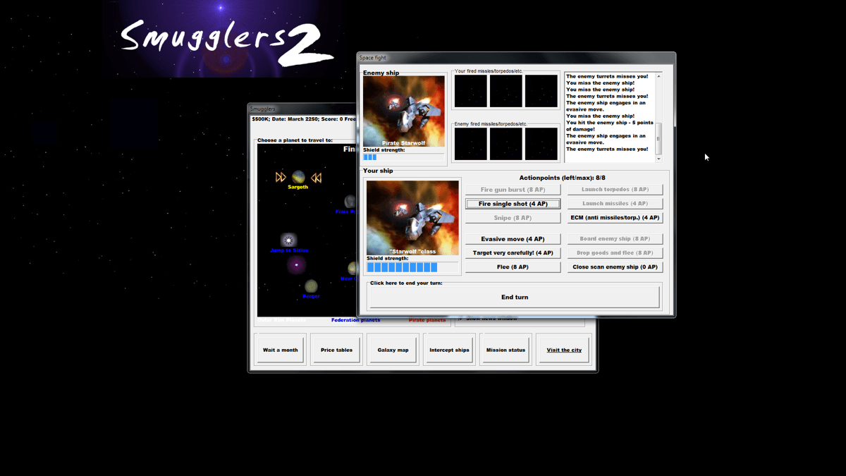Select the Jump to Sirius star icon
Image resolution: width=846 pixels, height=476 pixels.
click(x=288, y=240)
